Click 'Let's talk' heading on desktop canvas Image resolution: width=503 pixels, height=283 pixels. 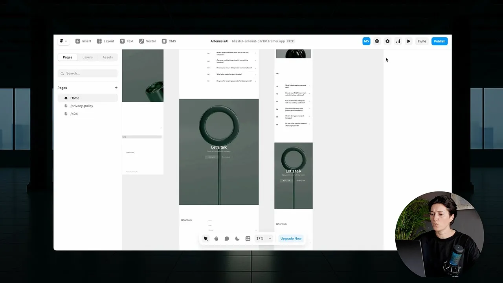[x=219, y=147]
